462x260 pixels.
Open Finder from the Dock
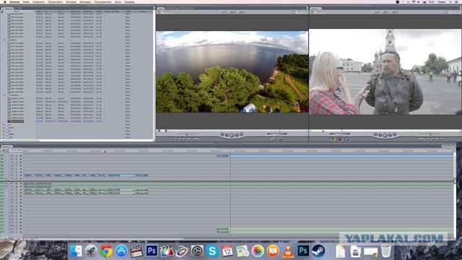76,251
